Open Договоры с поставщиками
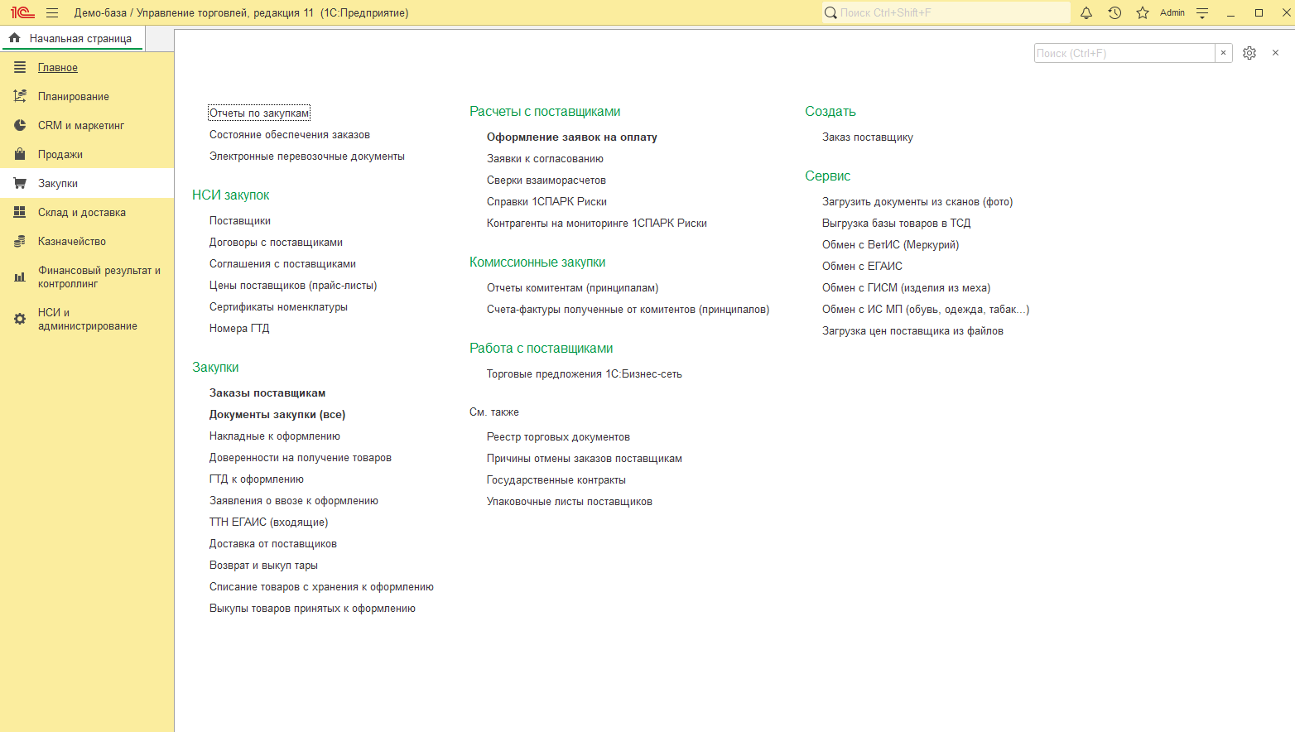This screenshot has height=732, width=1295. (276, 242)
